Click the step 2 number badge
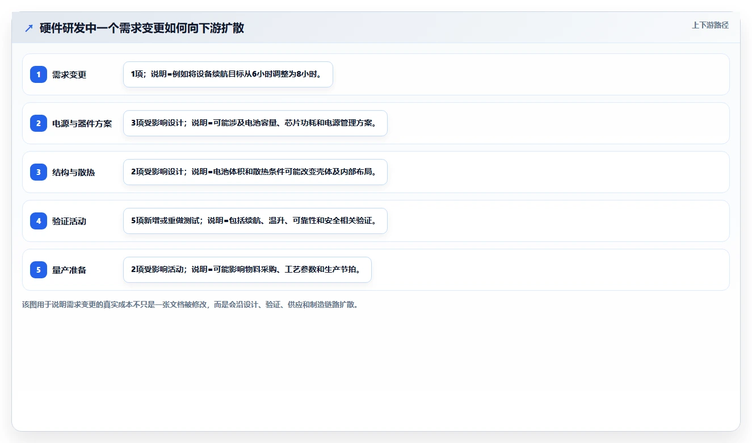 click(39, 123)
